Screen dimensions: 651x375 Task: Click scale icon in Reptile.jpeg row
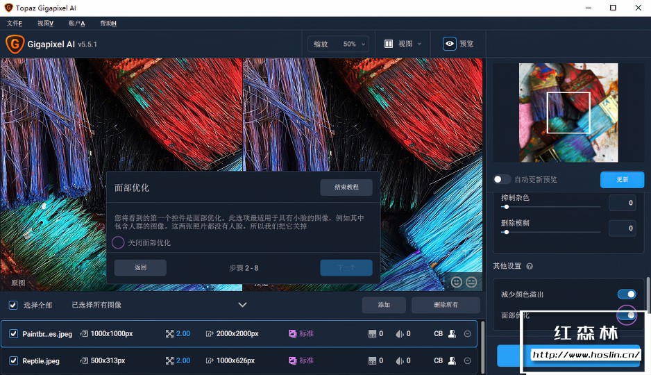pos(169,360)
